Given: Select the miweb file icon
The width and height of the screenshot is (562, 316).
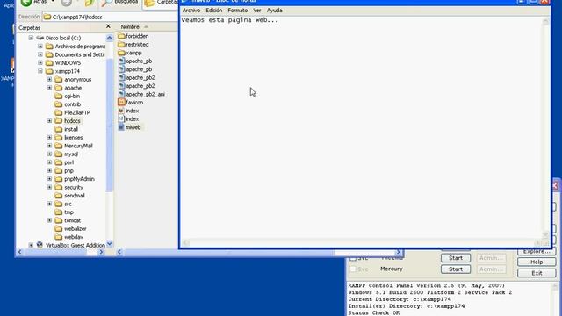Looking at the screenshot, I should (121, 127).
